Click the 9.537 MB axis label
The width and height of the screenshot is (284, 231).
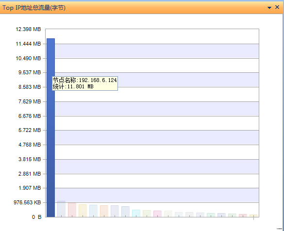click(x=30, y=72)
